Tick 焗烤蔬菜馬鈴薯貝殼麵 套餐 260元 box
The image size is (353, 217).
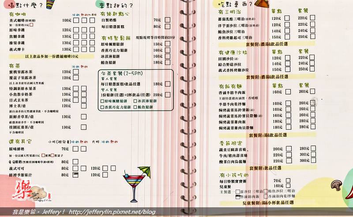pos(313,115)
